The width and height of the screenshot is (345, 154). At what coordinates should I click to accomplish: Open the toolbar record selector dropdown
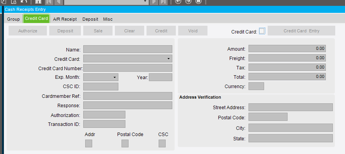pos(145,1)
